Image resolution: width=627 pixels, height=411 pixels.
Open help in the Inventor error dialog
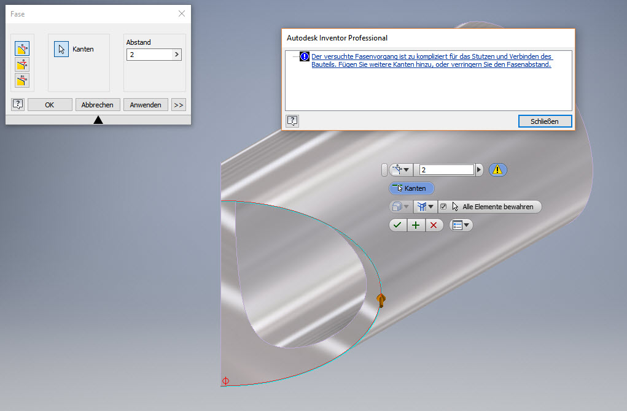pos(292,121)
